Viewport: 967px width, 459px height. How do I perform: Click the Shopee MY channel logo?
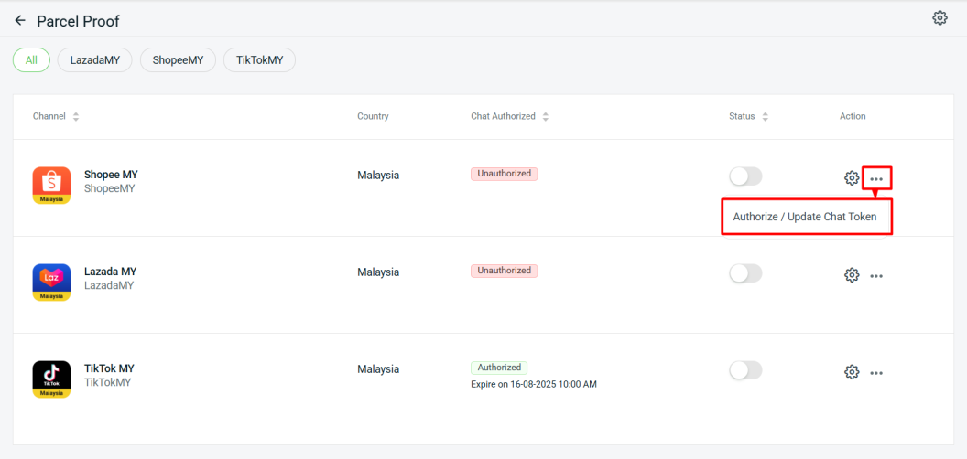pos(51,186)
